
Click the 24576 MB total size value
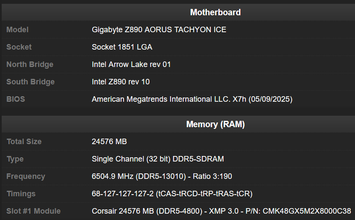click(x=109, y=142)
